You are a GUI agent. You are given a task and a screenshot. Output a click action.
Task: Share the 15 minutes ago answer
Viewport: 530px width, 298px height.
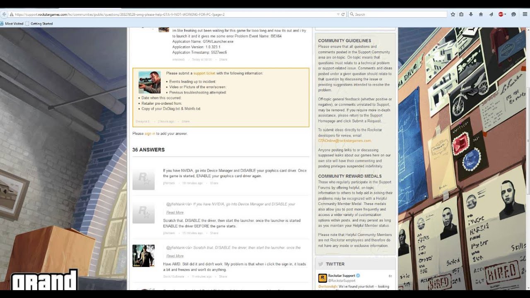pyautogui.click(x=214, y=233)
